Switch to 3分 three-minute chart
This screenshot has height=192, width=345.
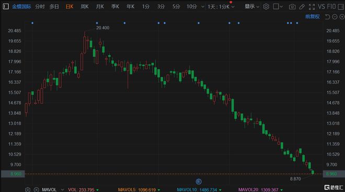pyautogui.click(x=161, y=7)
